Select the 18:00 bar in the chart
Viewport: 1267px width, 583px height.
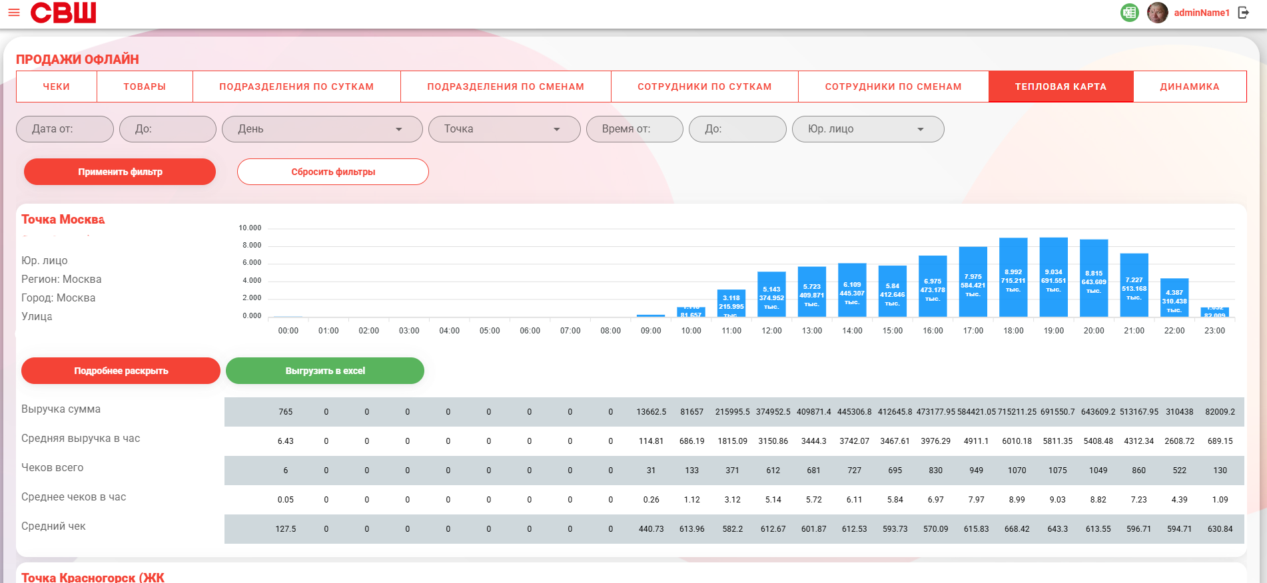click(1013, 277)
